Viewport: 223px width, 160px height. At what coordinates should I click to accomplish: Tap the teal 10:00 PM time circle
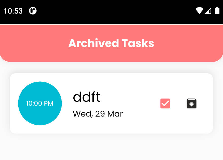[40, 104]
